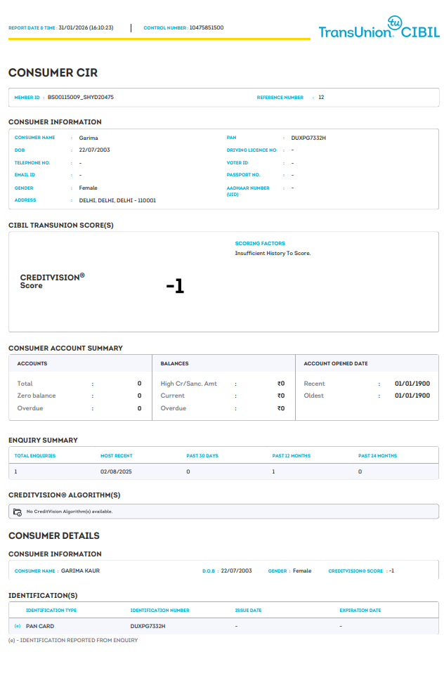Click the gender value Female in top section
The image size is (444, 685).
(x=89, y=188)
